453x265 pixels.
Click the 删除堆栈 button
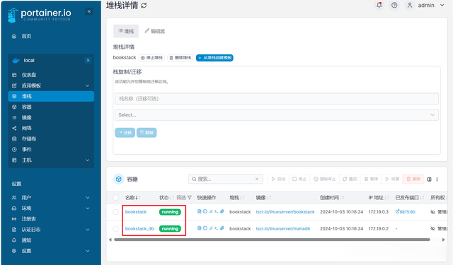(x=180, y=58)
